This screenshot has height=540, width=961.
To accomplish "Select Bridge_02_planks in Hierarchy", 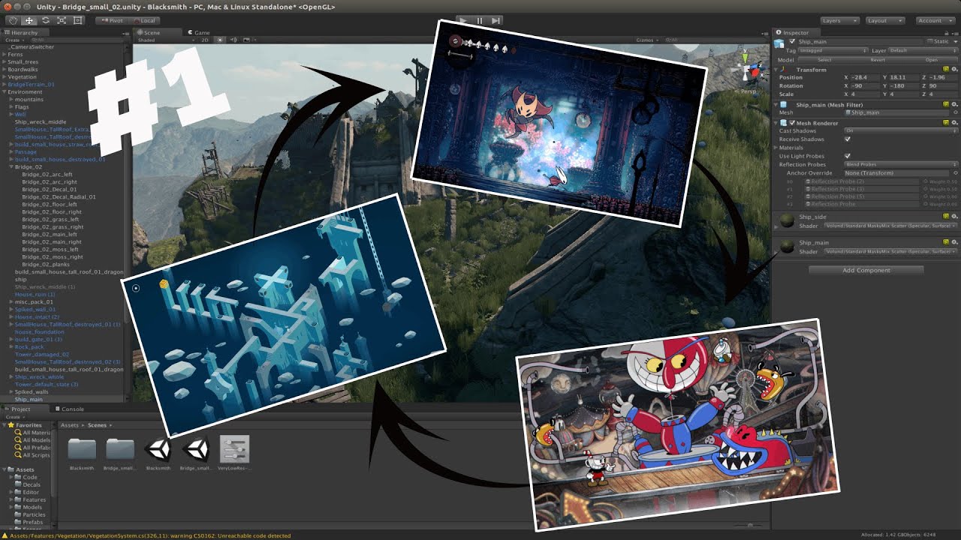I will point(45,264).
